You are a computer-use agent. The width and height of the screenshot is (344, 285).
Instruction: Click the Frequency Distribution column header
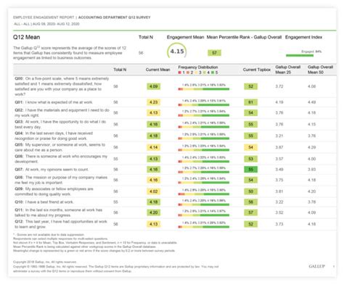tap(198, 67)
